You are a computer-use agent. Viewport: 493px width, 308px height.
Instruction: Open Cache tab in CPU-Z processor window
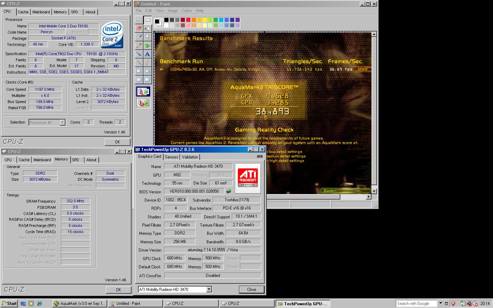23,12
